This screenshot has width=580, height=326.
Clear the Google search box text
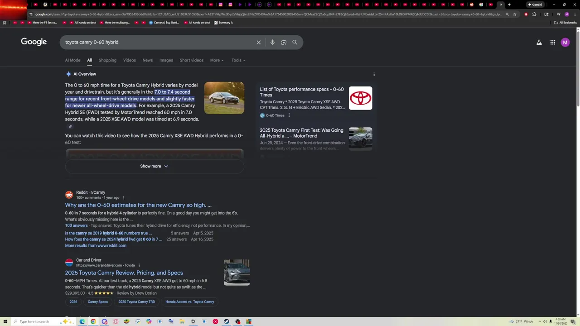[x=259, y=42]
